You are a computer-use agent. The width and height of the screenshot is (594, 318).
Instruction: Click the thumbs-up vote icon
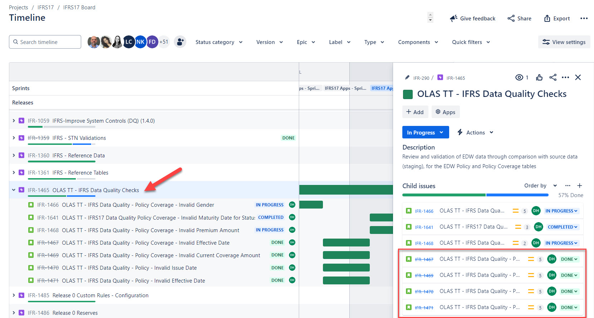click(539, 78)
